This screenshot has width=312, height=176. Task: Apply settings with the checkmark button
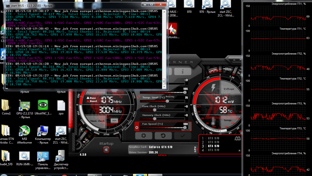click(x=183, y=136)
